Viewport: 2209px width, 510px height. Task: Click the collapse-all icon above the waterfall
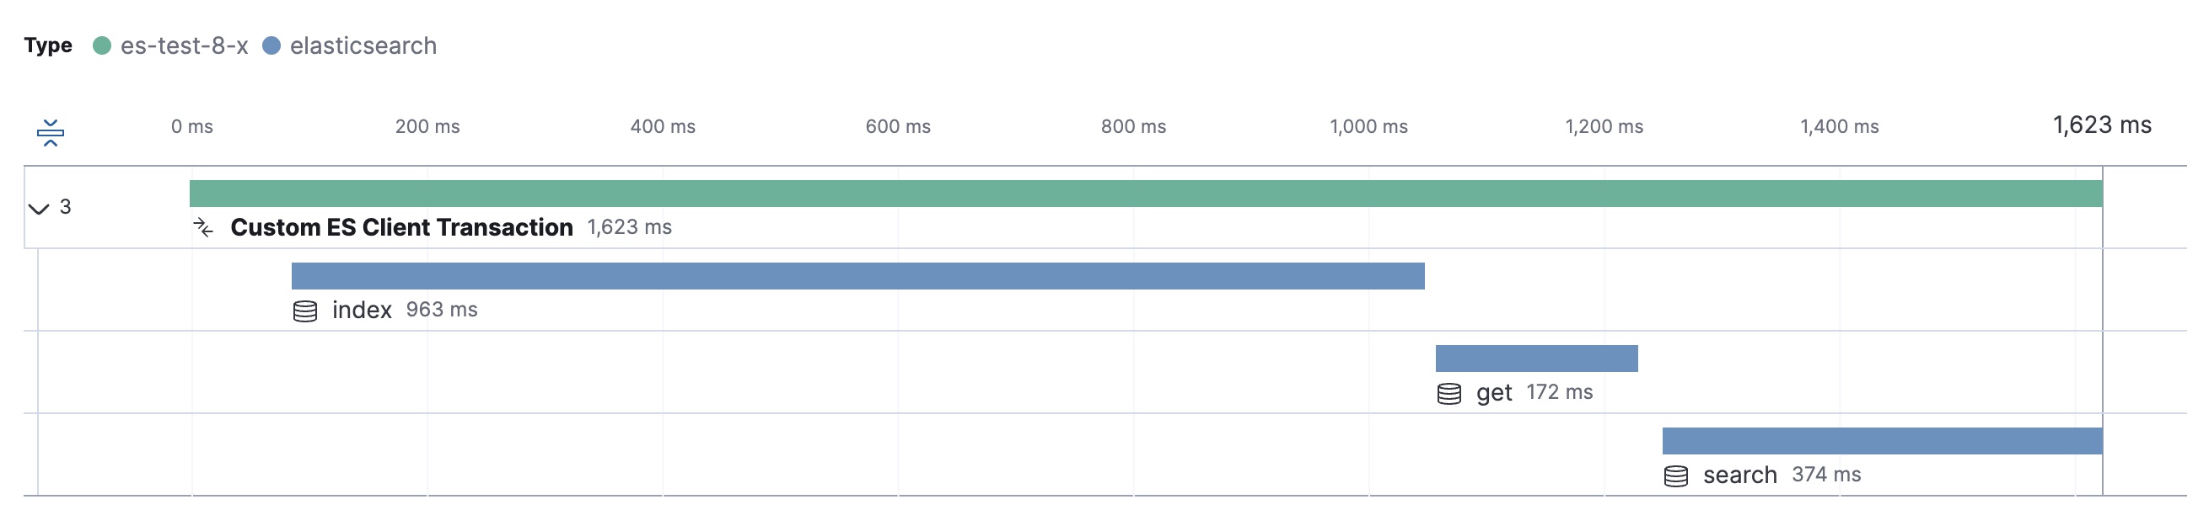pyautogui.click(x=51, y=133)
